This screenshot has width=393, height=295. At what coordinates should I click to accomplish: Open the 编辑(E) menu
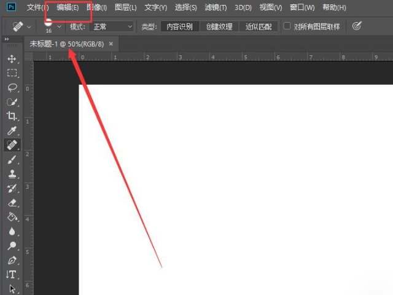point(68,8)
